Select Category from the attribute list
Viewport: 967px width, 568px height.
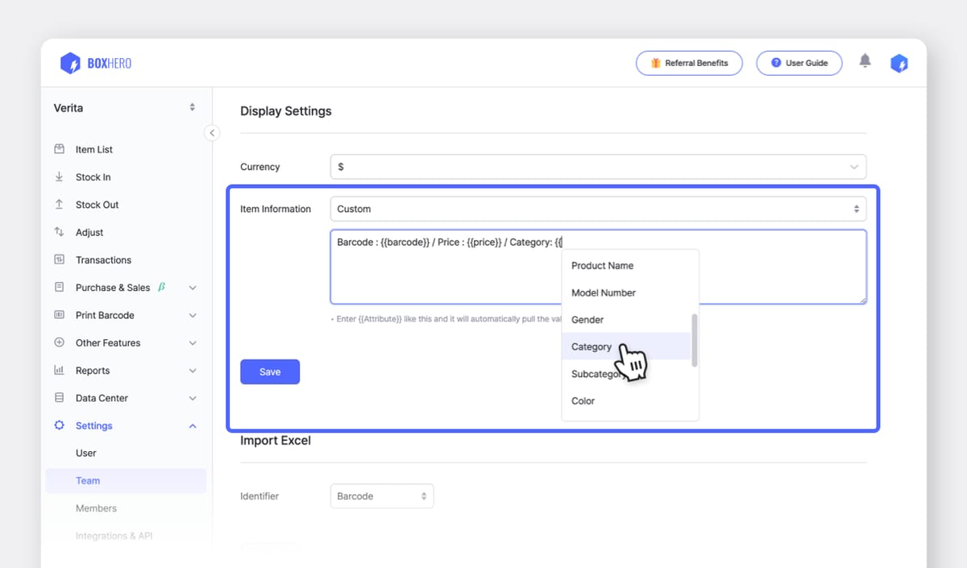click(591, 346)
